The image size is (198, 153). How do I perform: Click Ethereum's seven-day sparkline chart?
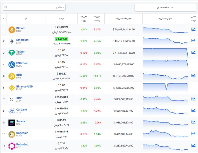pyautogui.click(x=165, y=40)
